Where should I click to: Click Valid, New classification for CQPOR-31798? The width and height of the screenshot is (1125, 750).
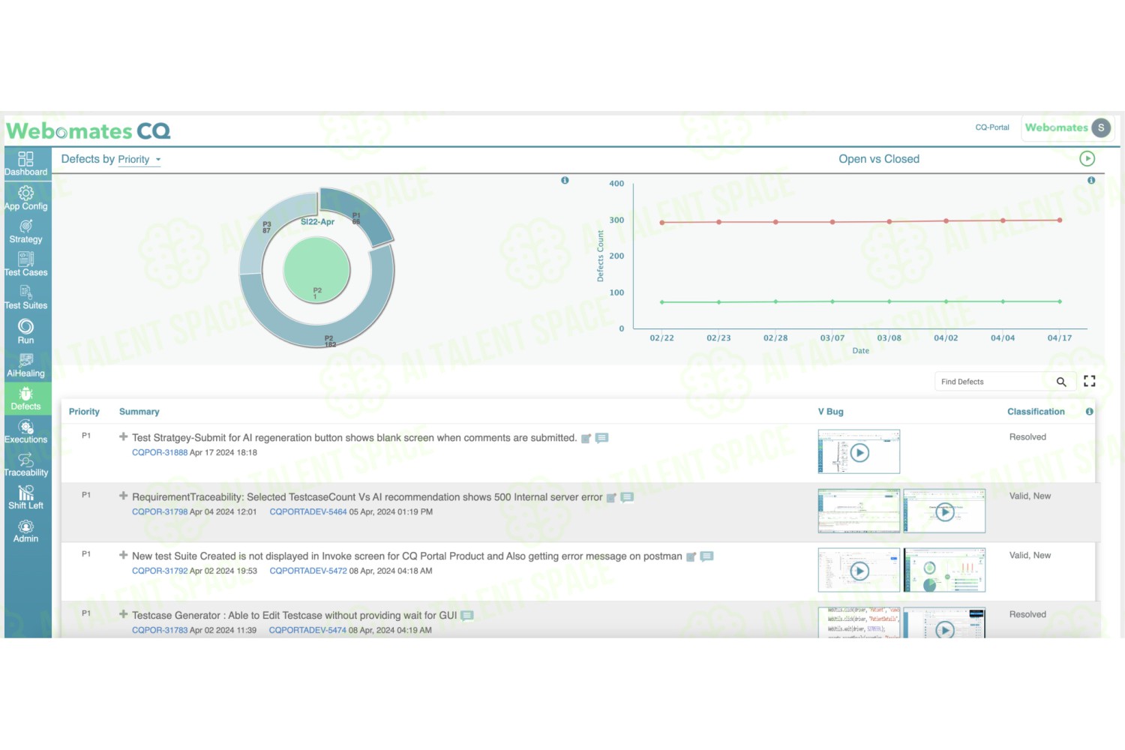(1030, 496)
